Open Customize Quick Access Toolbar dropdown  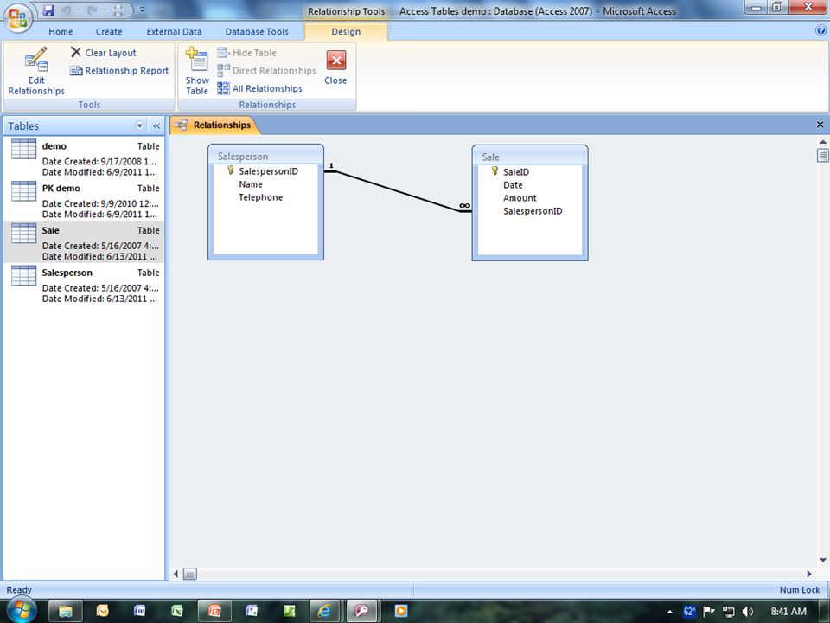click(142, 10)
